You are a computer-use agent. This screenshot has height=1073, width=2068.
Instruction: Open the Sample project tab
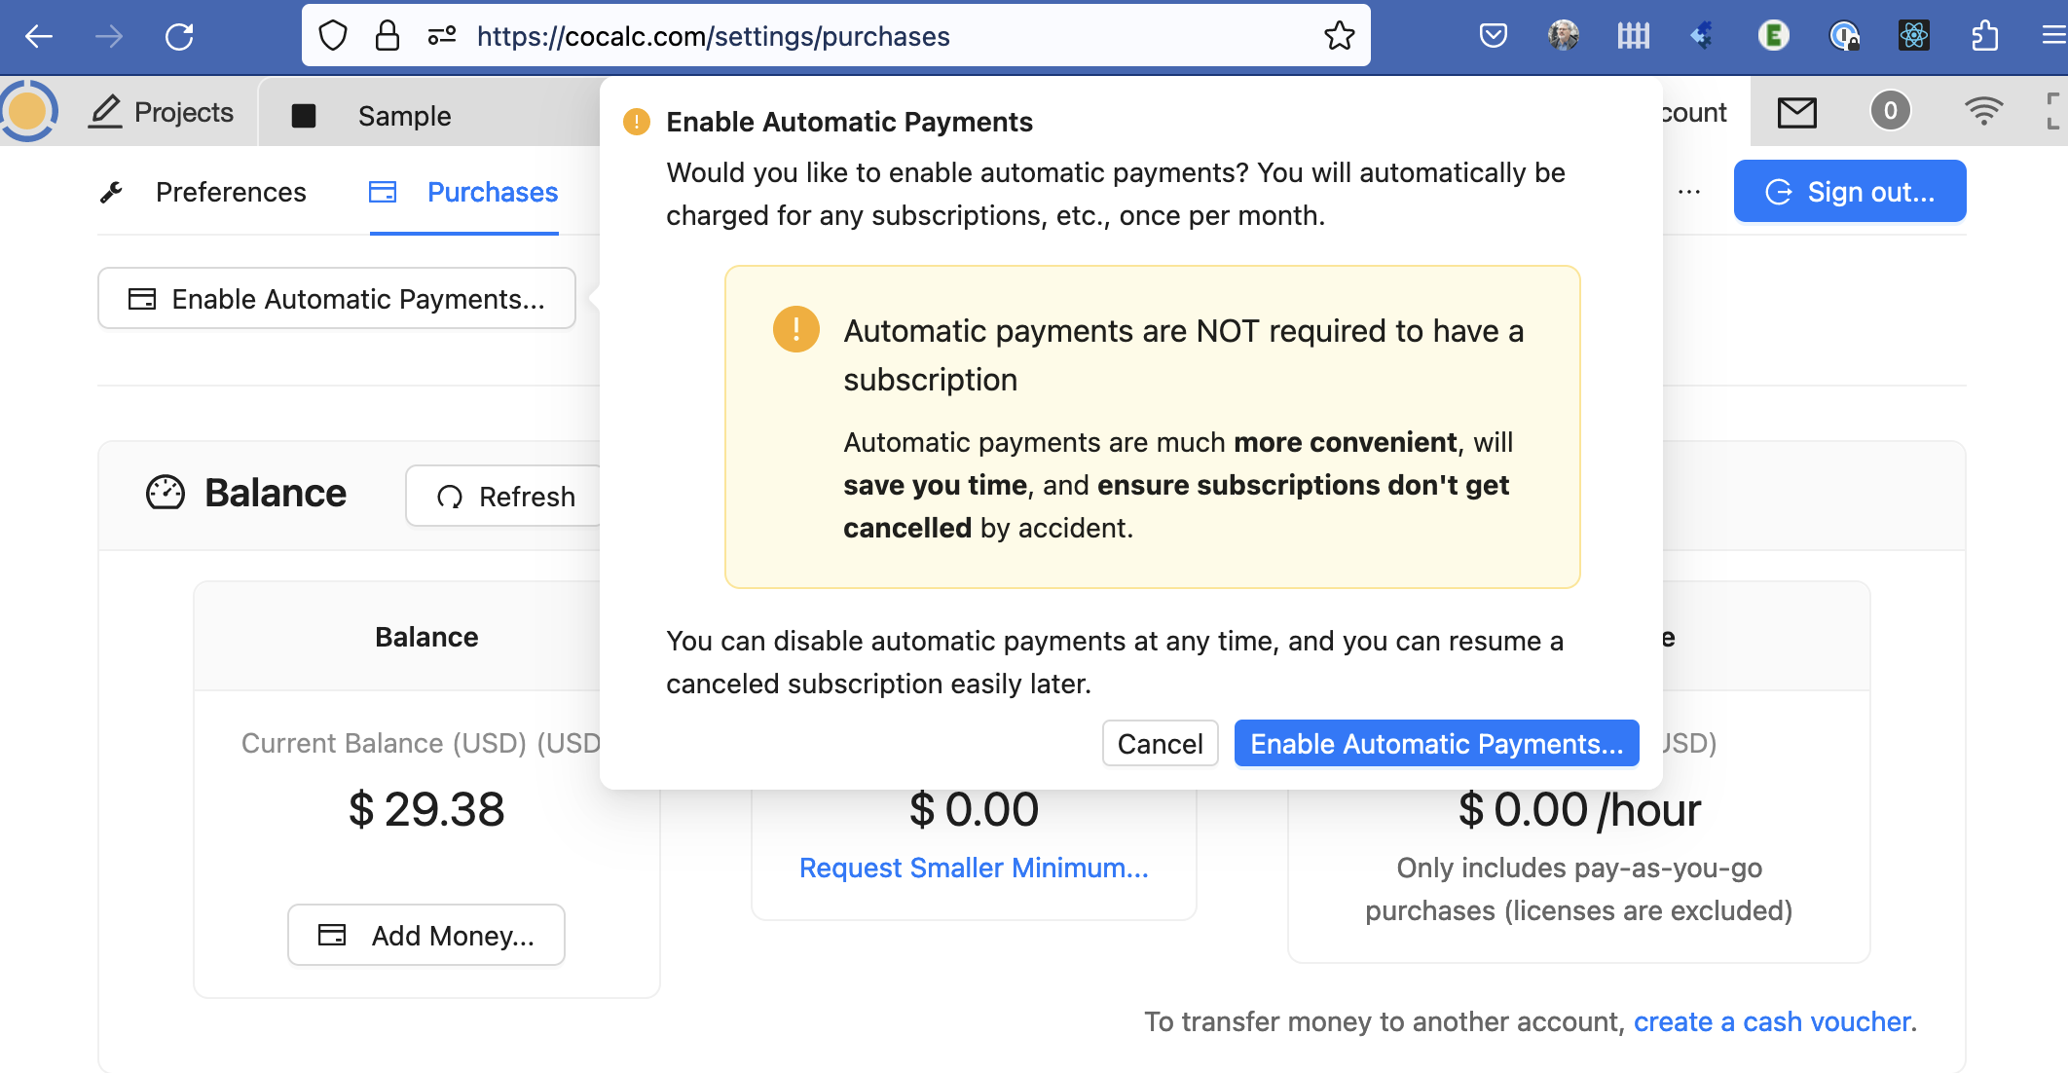(x=404, y=116)
